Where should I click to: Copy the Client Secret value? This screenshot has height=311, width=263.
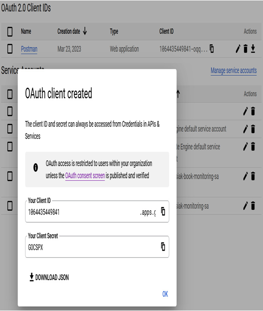163,247
